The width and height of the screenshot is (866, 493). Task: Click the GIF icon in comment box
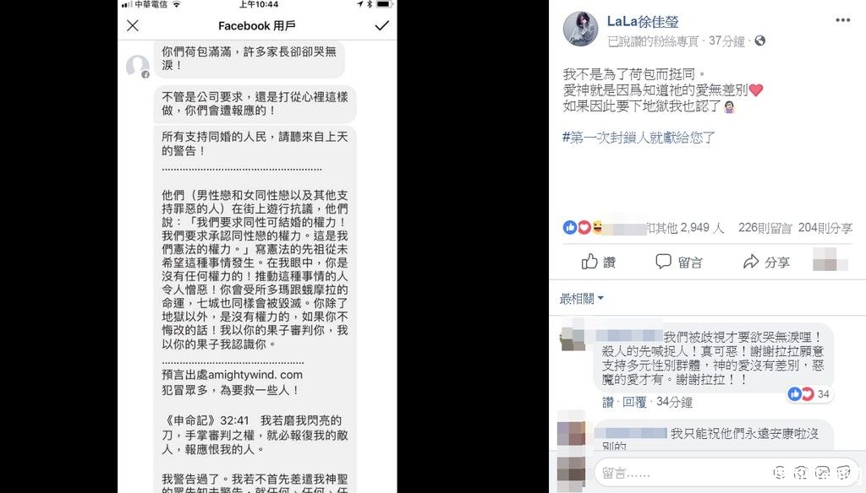point(822,472)
